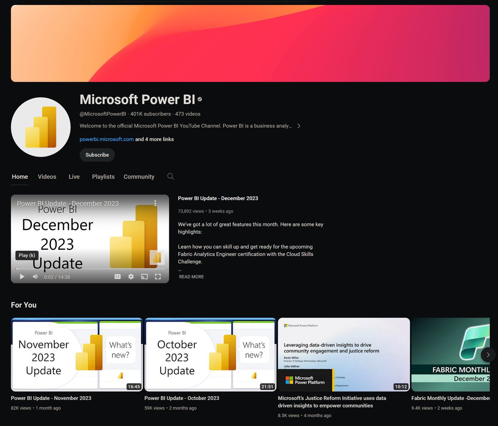Click the Subscribe button

[x=97, y=155]
